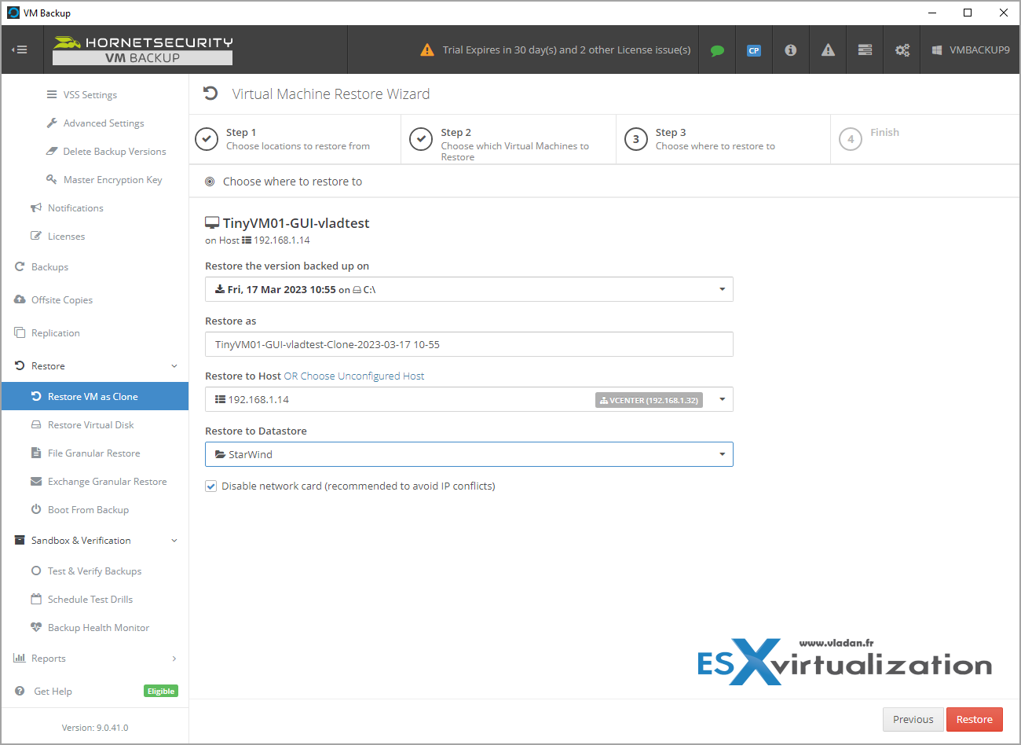The width and height of the screenshot is (1021, 745).
Task: Click host address 192.168.1.14 under VM name
Action: (281, 240)
